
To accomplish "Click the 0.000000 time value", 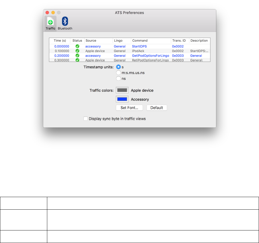I will [62, 46].
